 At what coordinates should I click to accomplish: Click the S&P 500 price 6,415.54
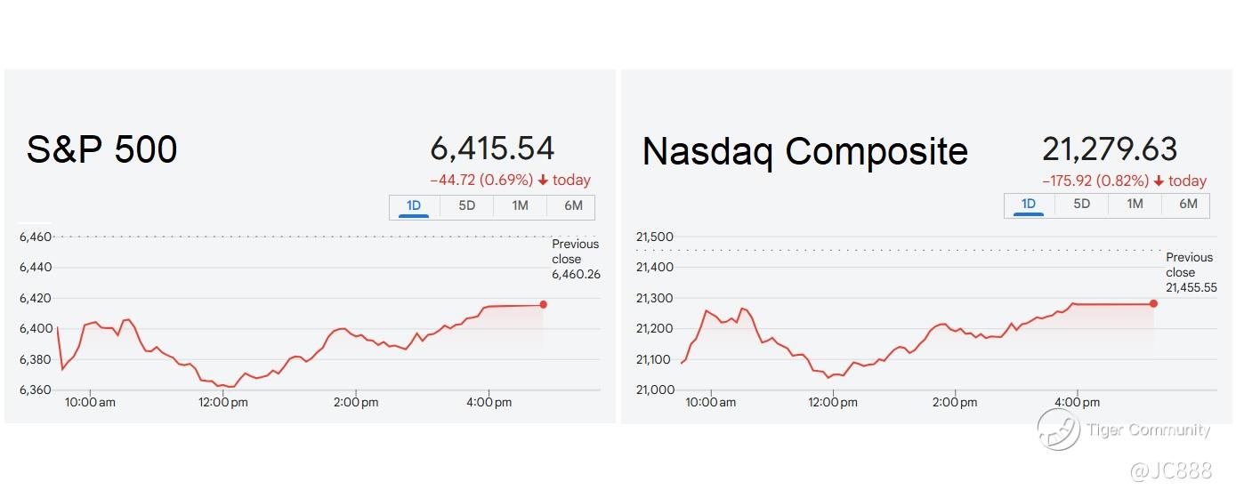[492, 149]
